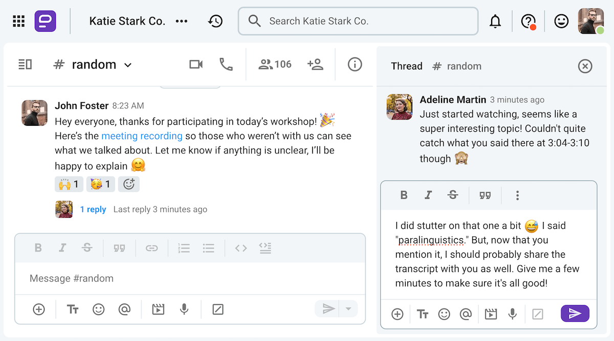Expand workspace options via the ellipsis menu
The width and height of the screenshot is (614, 341).
click(182, 21)
